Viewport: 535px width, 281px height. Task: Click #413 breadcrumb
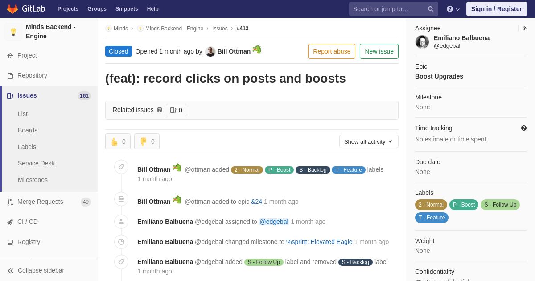coord(243,29)
